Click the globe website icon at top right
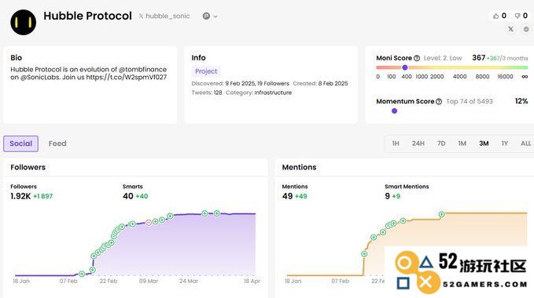This screenshot has width=534, height=298. coord(526,29)
